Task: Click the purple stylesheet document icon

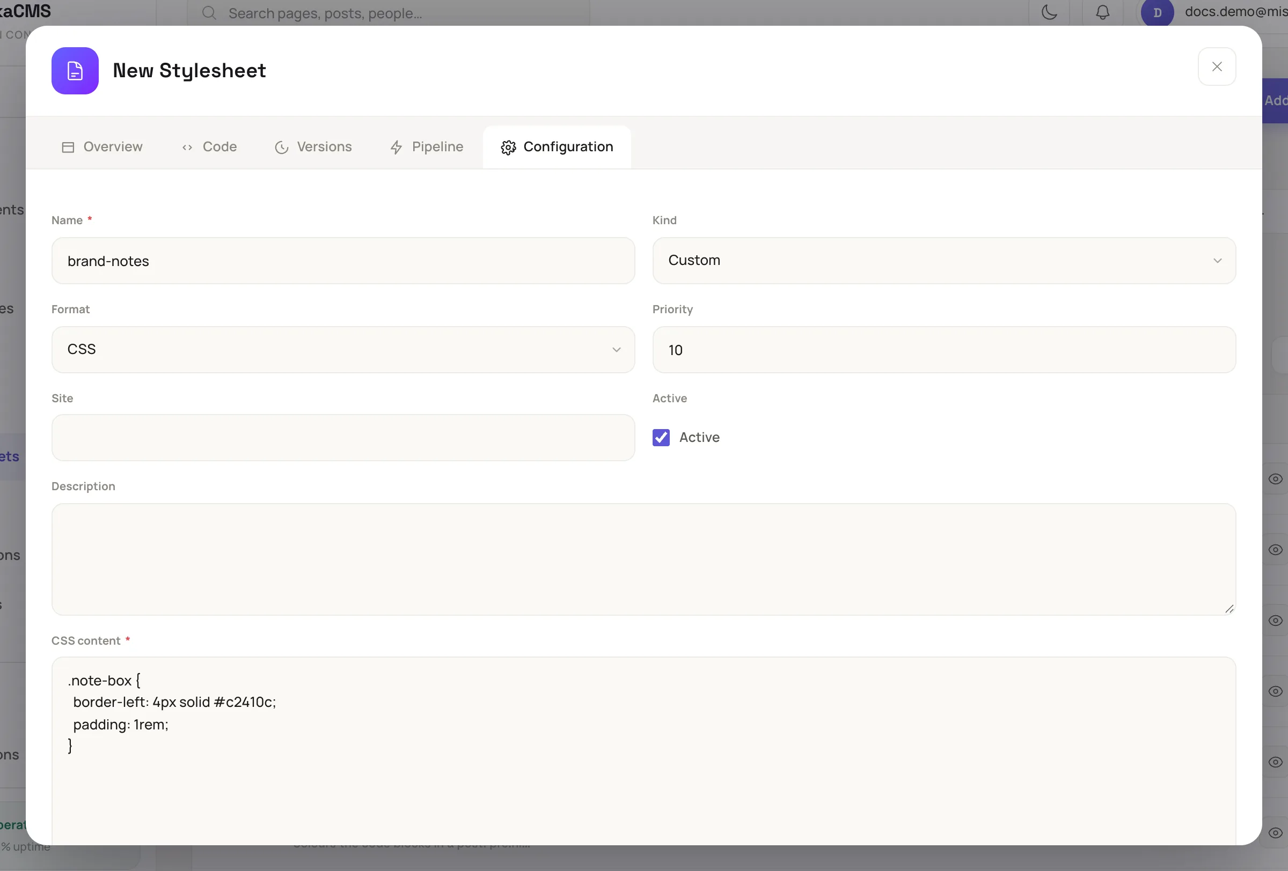Action: (x=75, y=71)
